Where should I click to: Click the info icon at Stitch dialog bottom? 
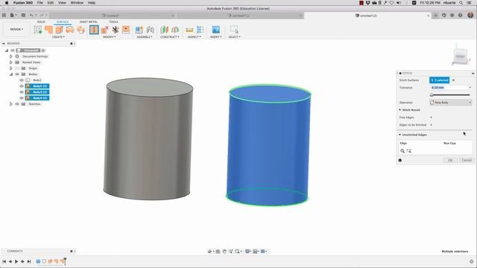[x=400, y=160]
